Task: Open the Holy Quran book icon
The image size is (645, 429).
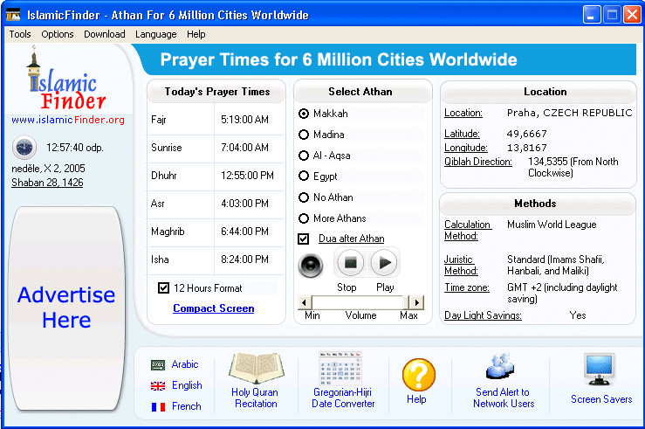Action: [x=257, y=368]
